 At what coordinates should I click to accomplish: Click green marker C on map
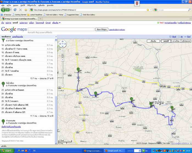point(131,99)
